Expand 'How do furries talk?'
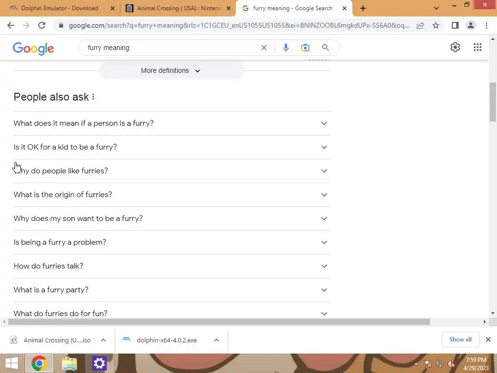 coord(172,266)
